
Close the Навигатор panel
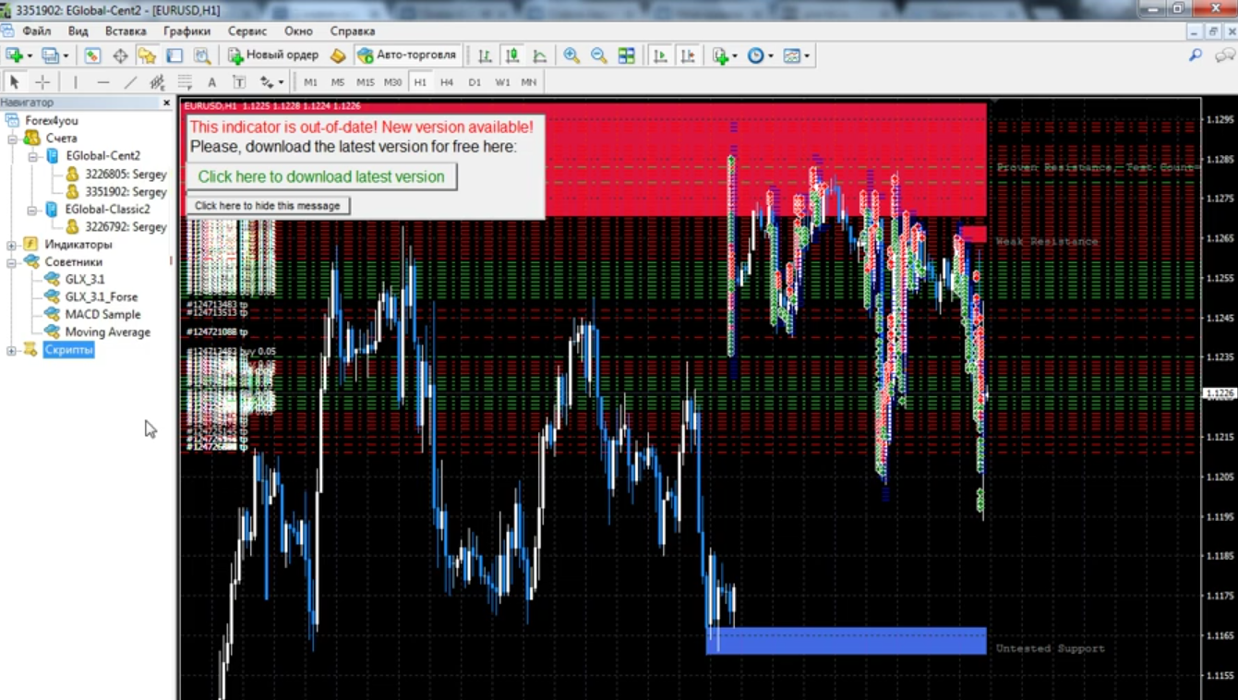click(166, 103)
